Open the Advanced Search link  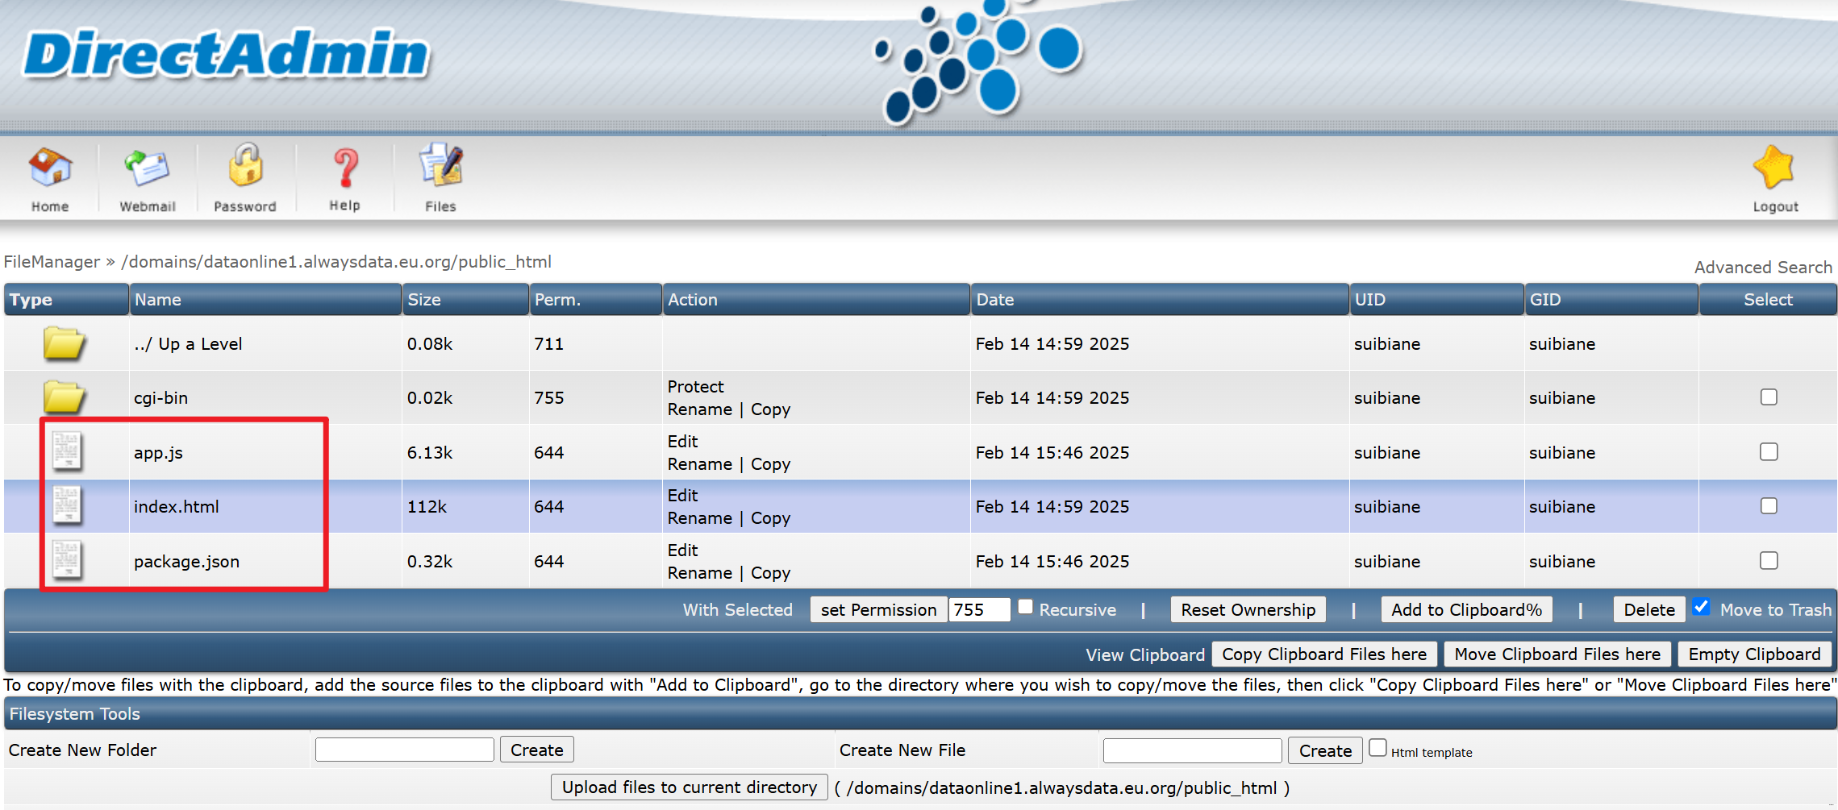(1762, 267)
